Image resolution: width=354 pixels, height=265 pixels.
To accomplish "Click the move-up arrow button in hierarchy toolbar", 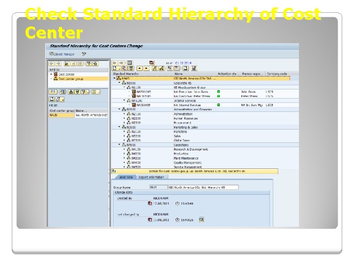I will point(140,69).
